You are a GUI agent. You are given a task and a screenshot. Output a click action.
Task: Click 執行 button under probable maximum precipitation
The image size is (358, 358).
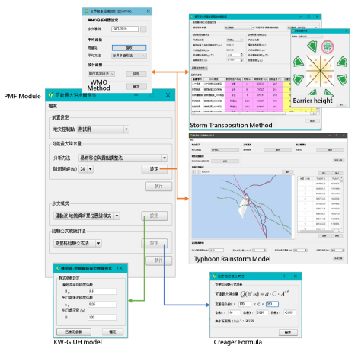(158, 187)
